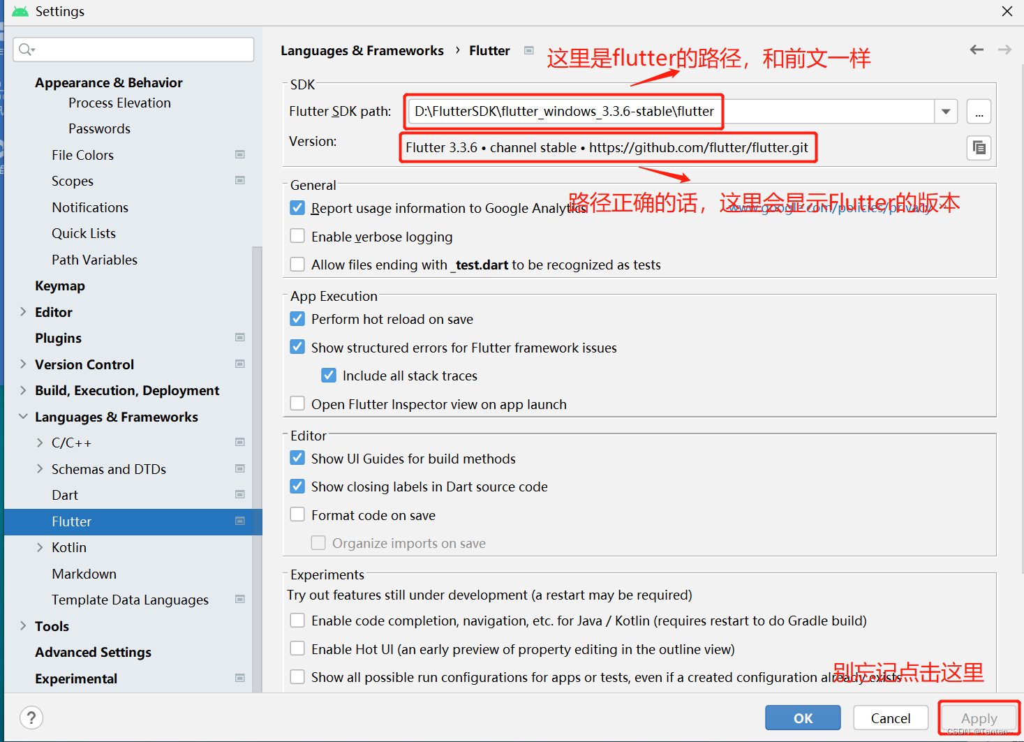Click the Apply button
This screenshot has height=742, width=1024.
click(979, 718)
